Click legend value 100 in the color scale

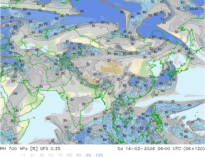coord(99,155)
